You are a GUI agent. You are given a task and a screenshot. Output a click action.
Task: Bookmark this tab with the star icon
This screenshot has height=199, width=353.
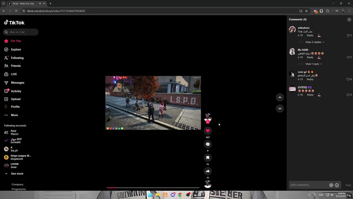(x=306, y=11)
